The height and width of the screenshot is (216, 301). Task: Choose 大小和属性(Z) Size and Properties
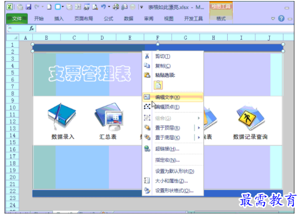pyautogui.click(x=172, y=181)
